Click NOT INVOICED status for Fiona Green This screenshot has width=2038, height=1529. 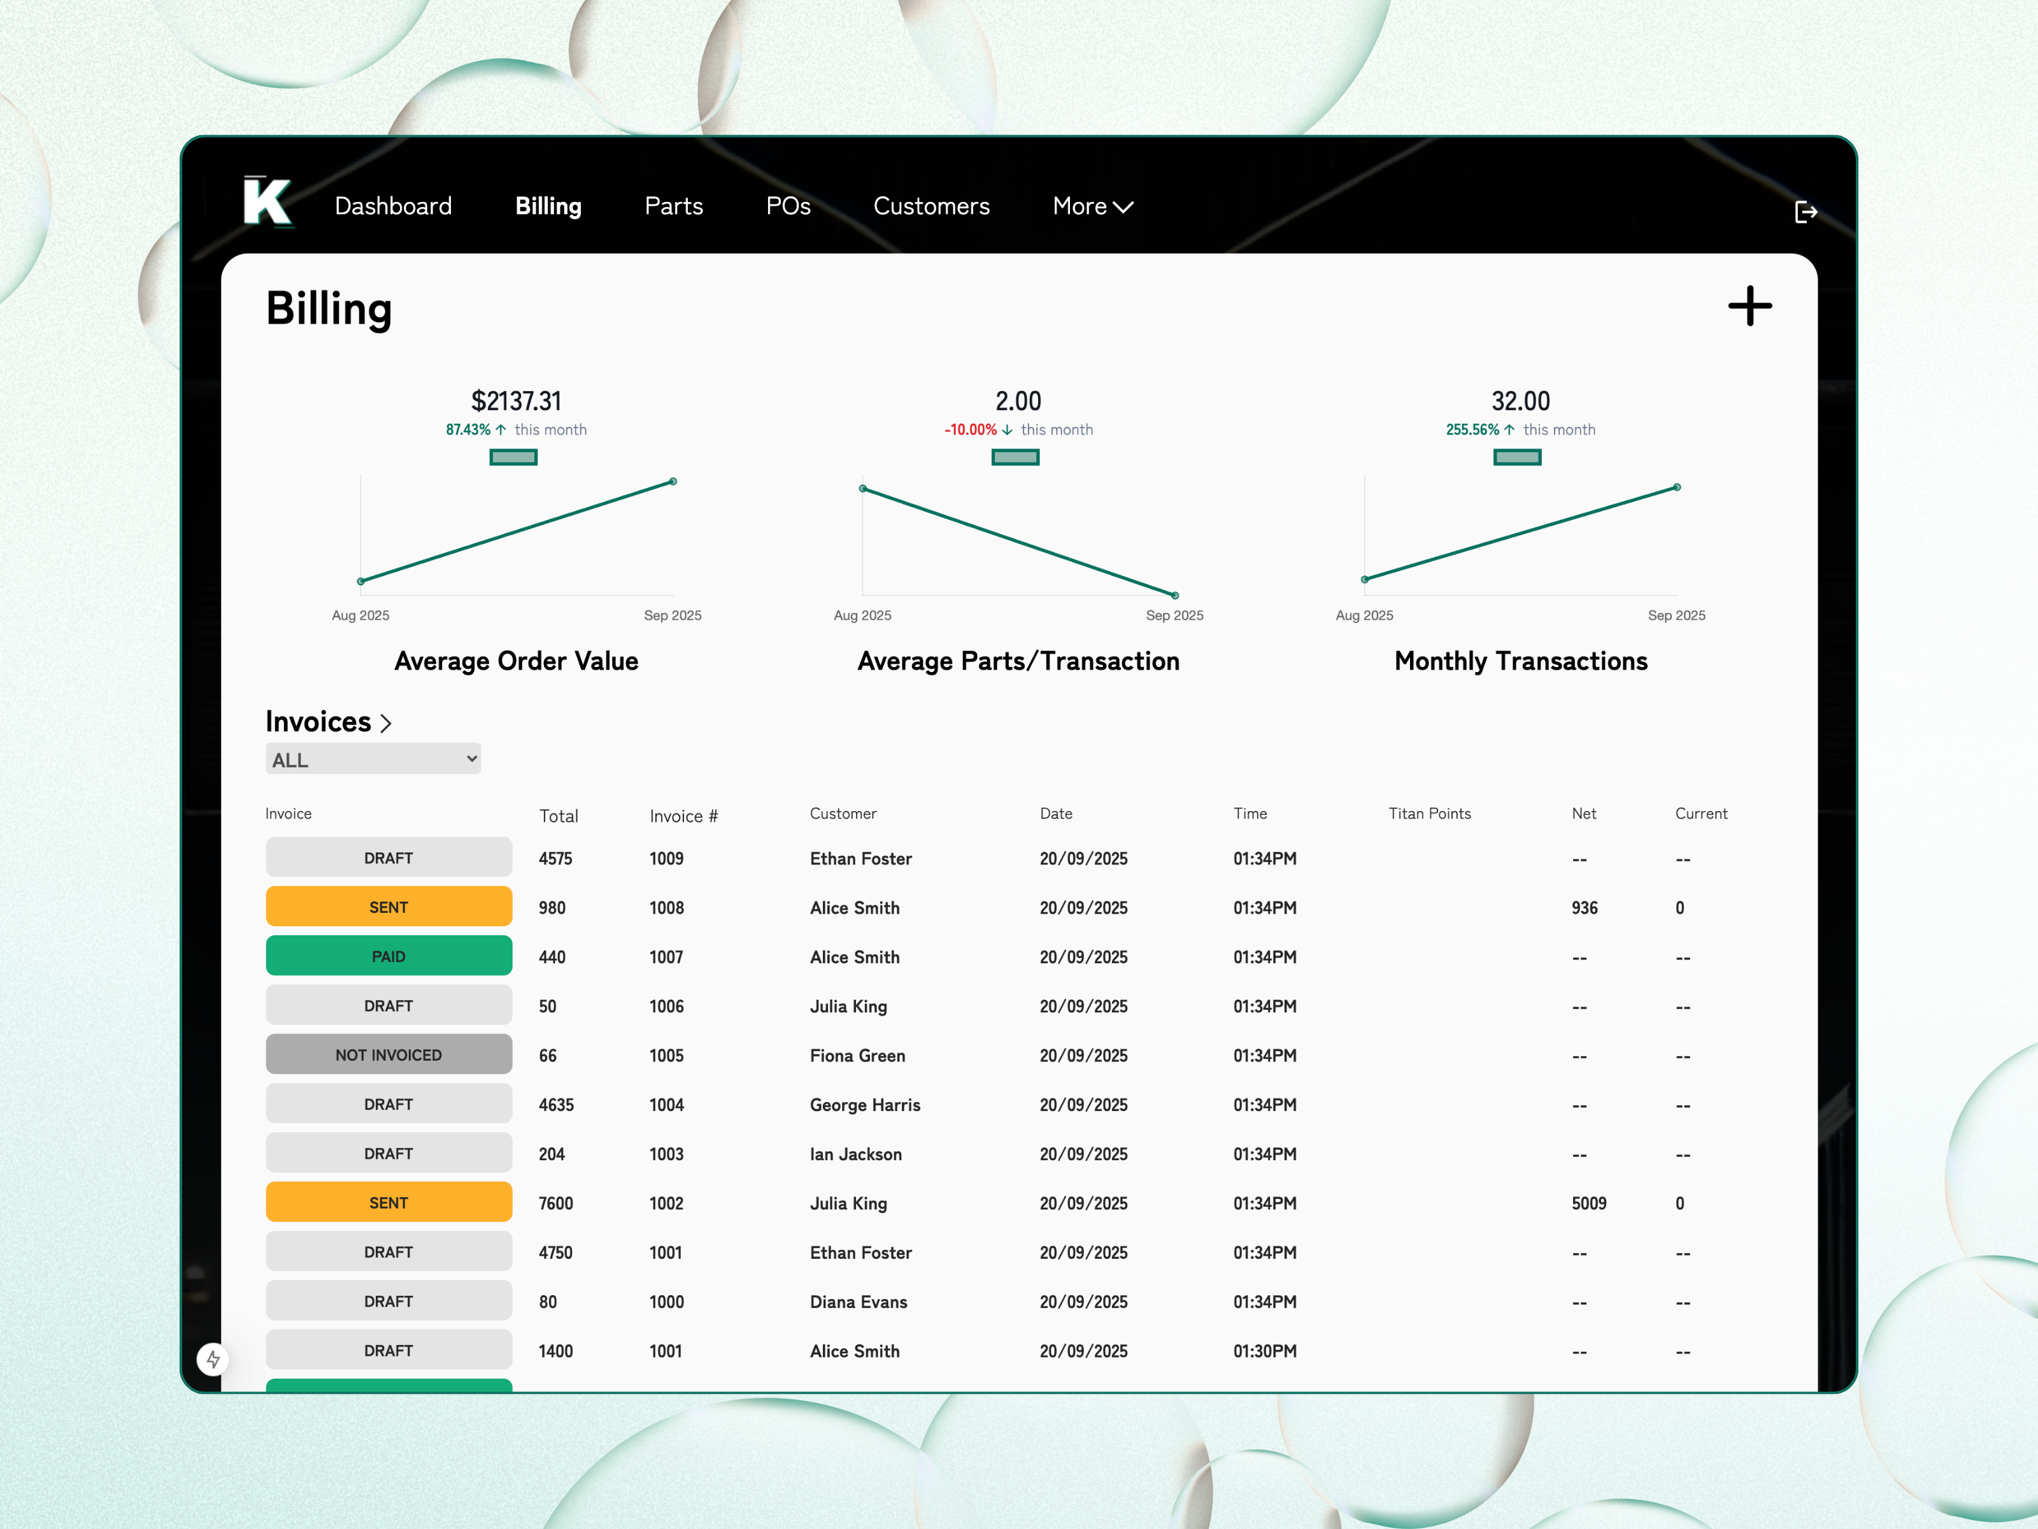(x=388, y=1054)
